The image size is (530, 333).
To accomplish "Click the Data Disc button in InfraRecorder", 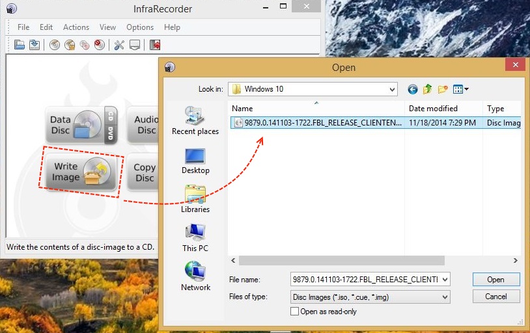I will point(81,125).
